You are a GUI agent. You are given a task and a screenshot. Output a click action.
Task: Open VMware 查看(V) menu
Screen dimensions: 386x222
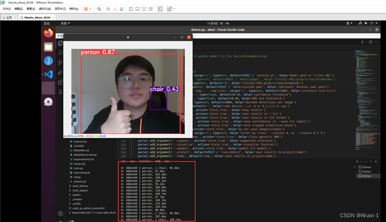pos(31,9)
